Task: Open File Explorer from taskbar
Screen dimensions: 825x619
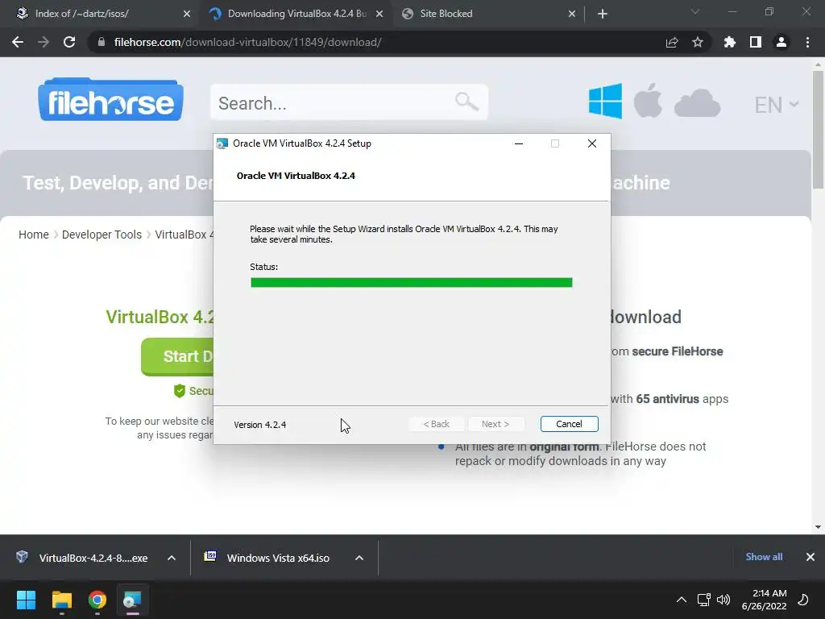Action: tap(61, 600)
